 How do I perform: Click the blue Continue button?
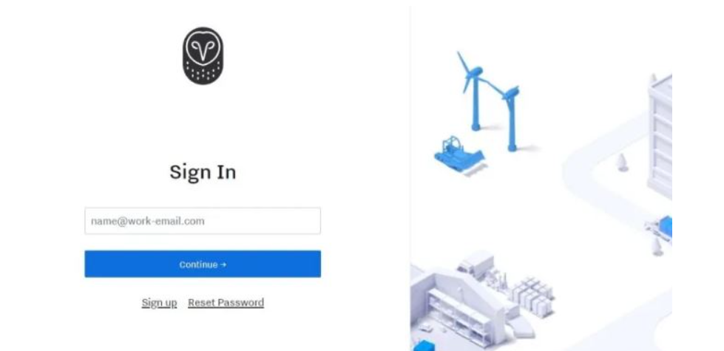(203, 265)
